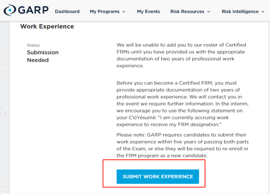Click the quoted CV/résumé statement text
Viewport: 270px width, 195px height.
click(181, 121)
